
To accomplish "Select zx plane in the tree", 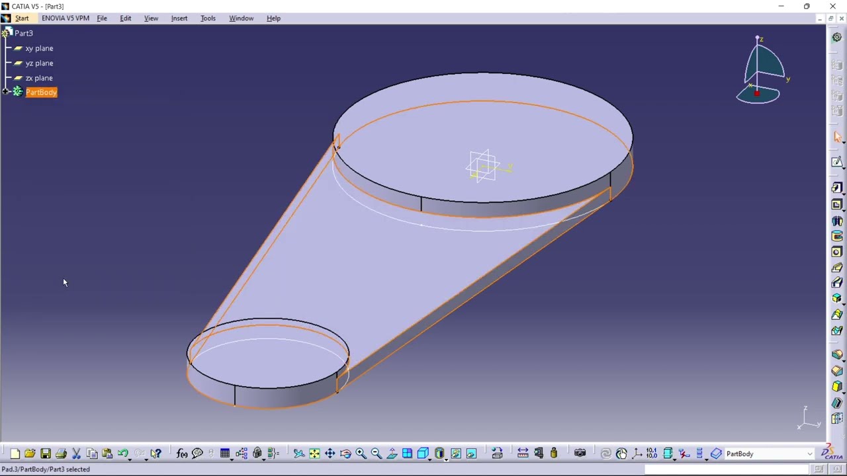I will 39,78.
